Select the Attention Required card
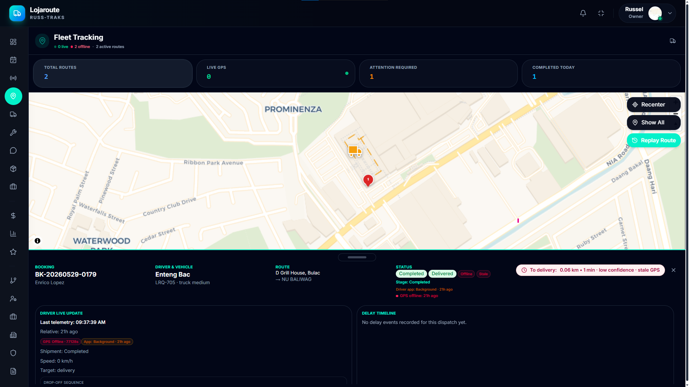The image size is (689, 387). point(438,73)
